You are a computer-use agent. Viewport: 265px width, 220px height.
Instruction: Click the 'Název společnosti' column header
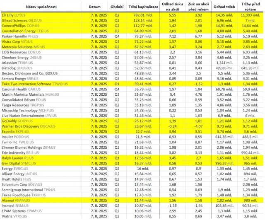[x=41, y=7]
